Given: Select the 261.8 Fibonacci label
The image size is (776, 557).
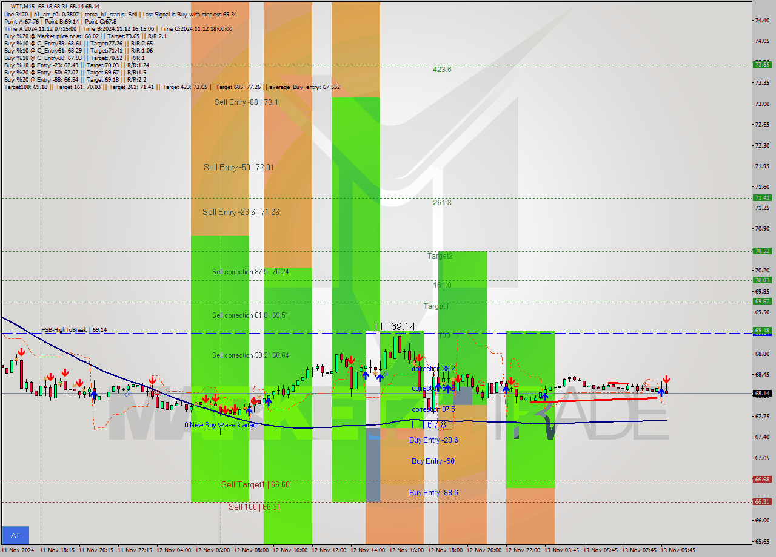Looking at the screenshot, I should [x=442, y=203].
